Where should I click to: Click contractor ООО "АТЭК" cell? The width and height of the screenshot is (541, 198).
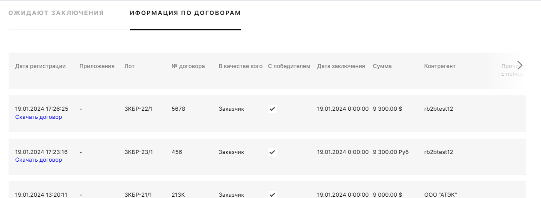click(x=440, y=195)
